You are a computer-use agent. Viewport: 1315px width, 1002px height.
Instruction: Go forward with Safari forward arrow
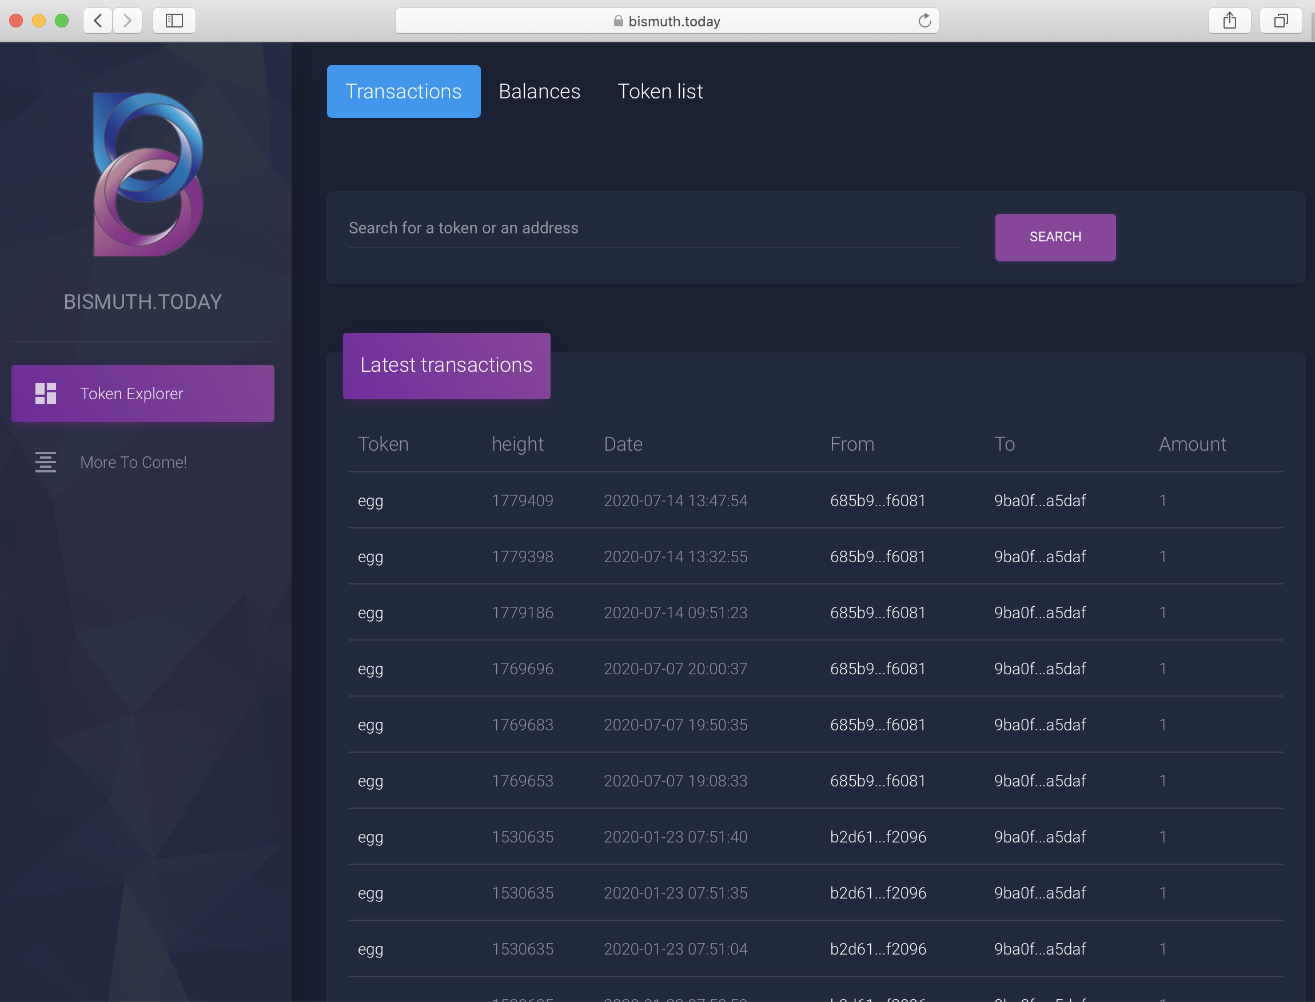pos(127,22)
